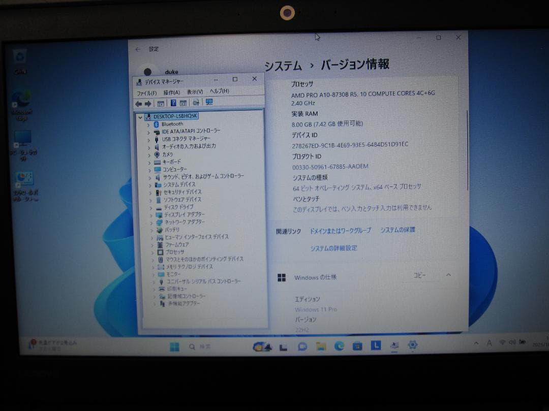Select the DESKTOP-LSBHQ5K root tree item
The height and width of the screenshot is (411, 549).
174,116
